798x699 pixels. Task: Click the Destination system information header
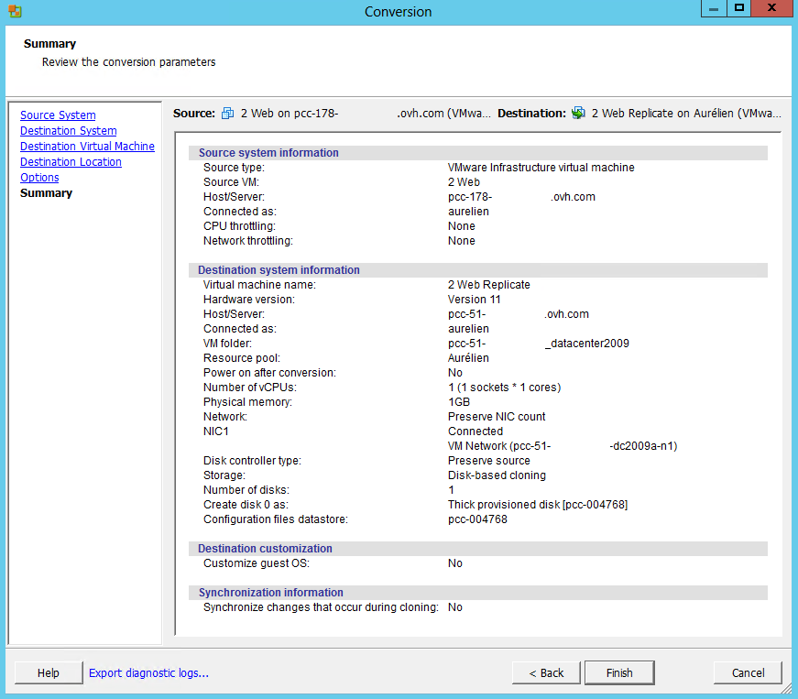(279, 270)
